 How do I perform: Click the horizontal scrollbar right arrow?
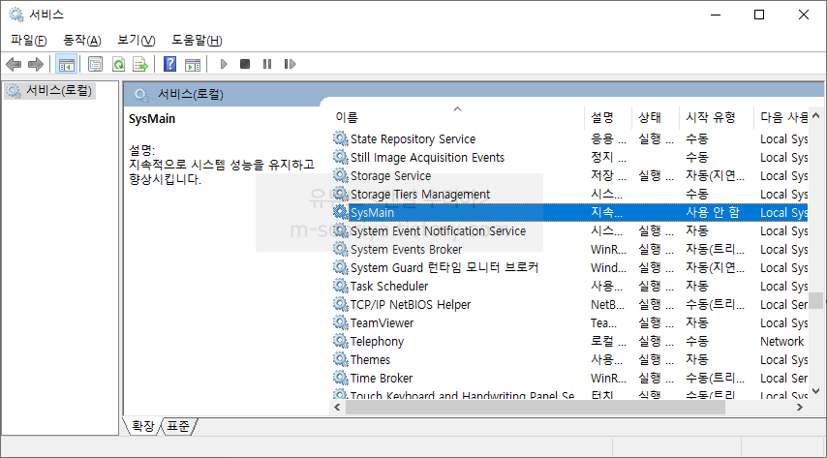(800, 407)
